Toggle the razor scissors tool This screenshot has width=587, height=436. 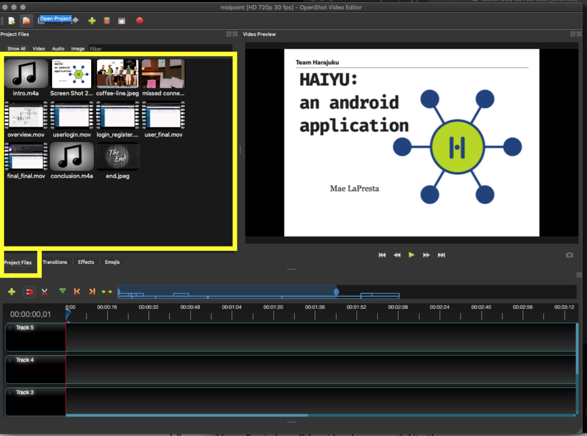(45, 291)
